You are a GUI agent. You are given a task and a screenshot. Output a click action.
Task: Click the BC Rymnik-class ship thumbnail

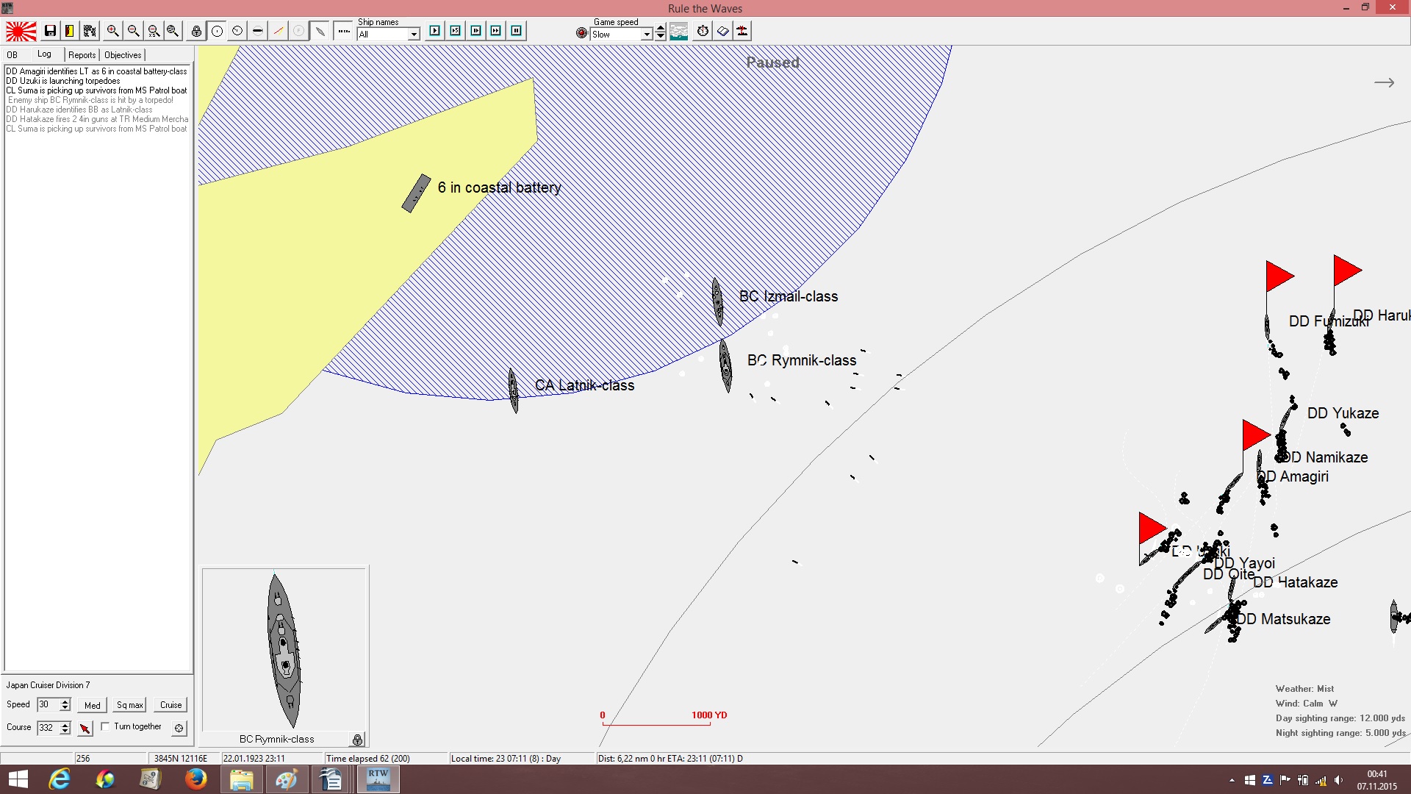(284, 651)
